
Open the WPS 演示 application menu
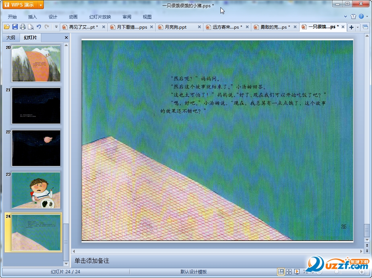(x=20, y=4)
